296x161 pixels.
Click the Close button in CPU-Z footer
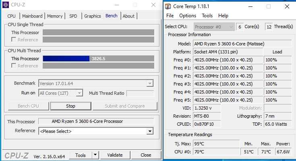tap(146, 155)
